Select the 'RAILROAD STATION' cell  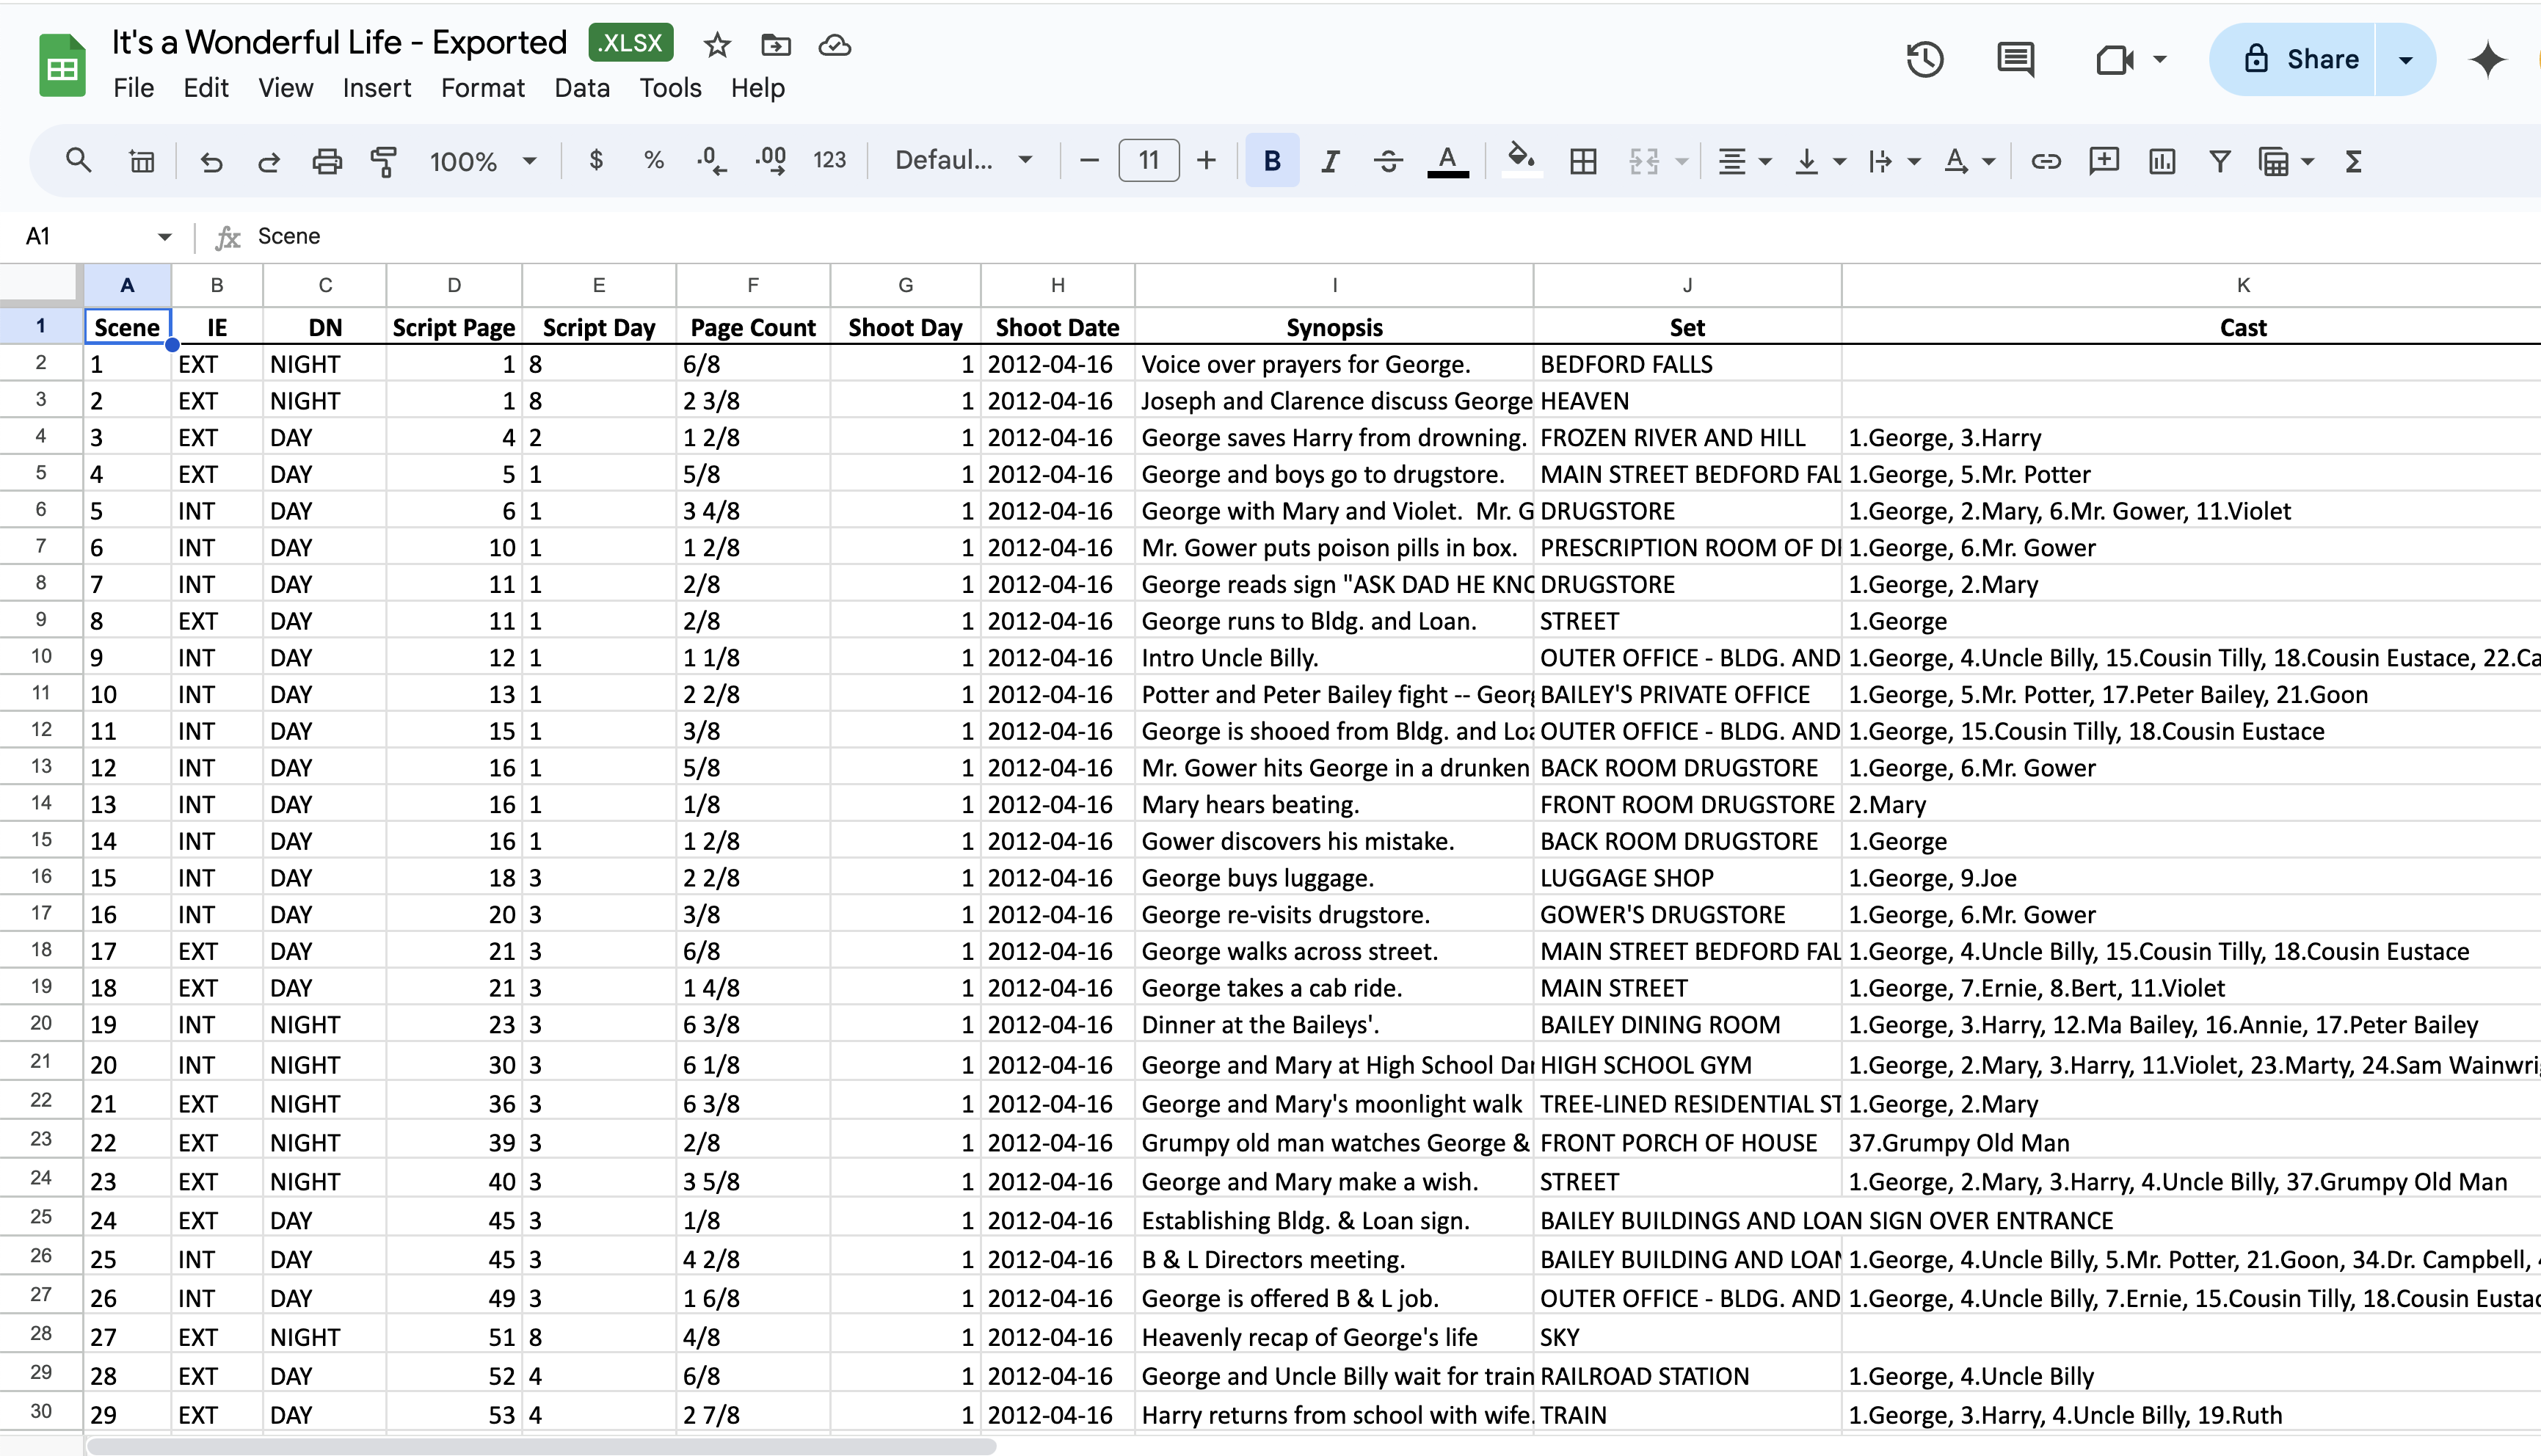click(x=1687, y=1376)
